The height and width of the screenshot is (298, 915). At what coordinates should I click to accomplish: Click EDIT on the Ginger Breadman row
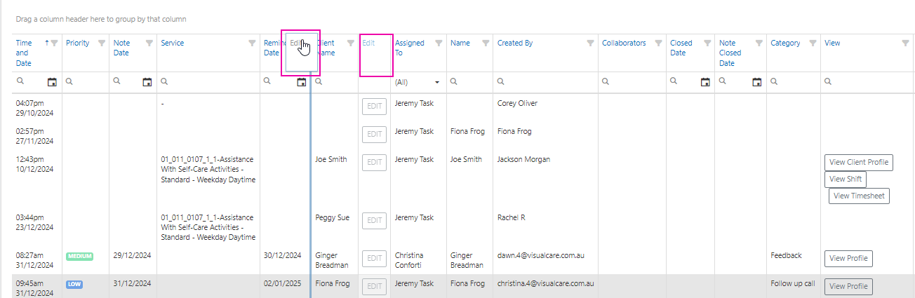[375, 259]
